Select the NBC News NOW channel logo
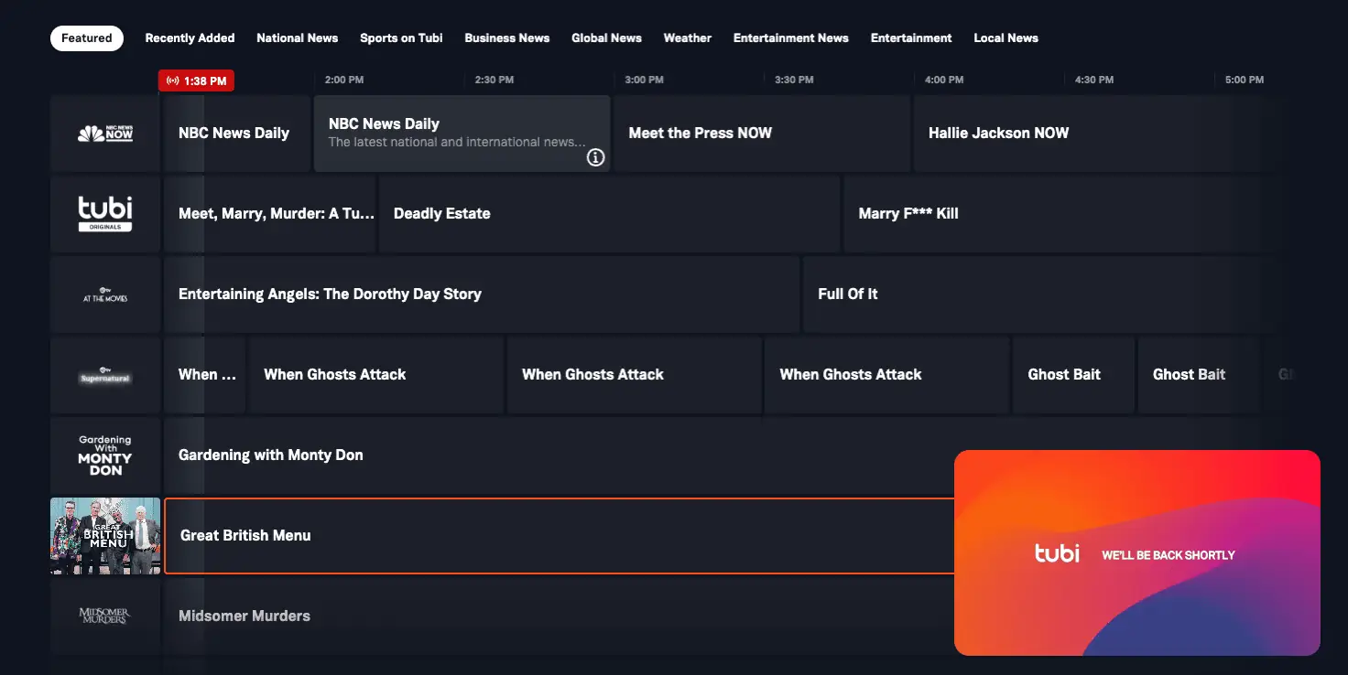 (x=105, y=134)
